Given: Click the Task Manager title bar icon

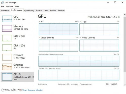Looking at the screenshot, I should click(x=3, y=3).
